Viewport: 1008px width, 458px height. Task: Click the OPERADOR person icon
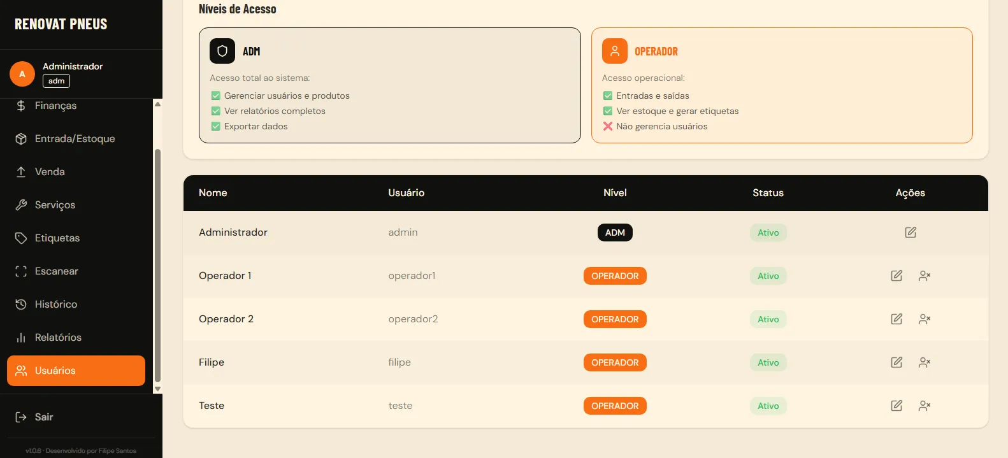pos(615,51)
